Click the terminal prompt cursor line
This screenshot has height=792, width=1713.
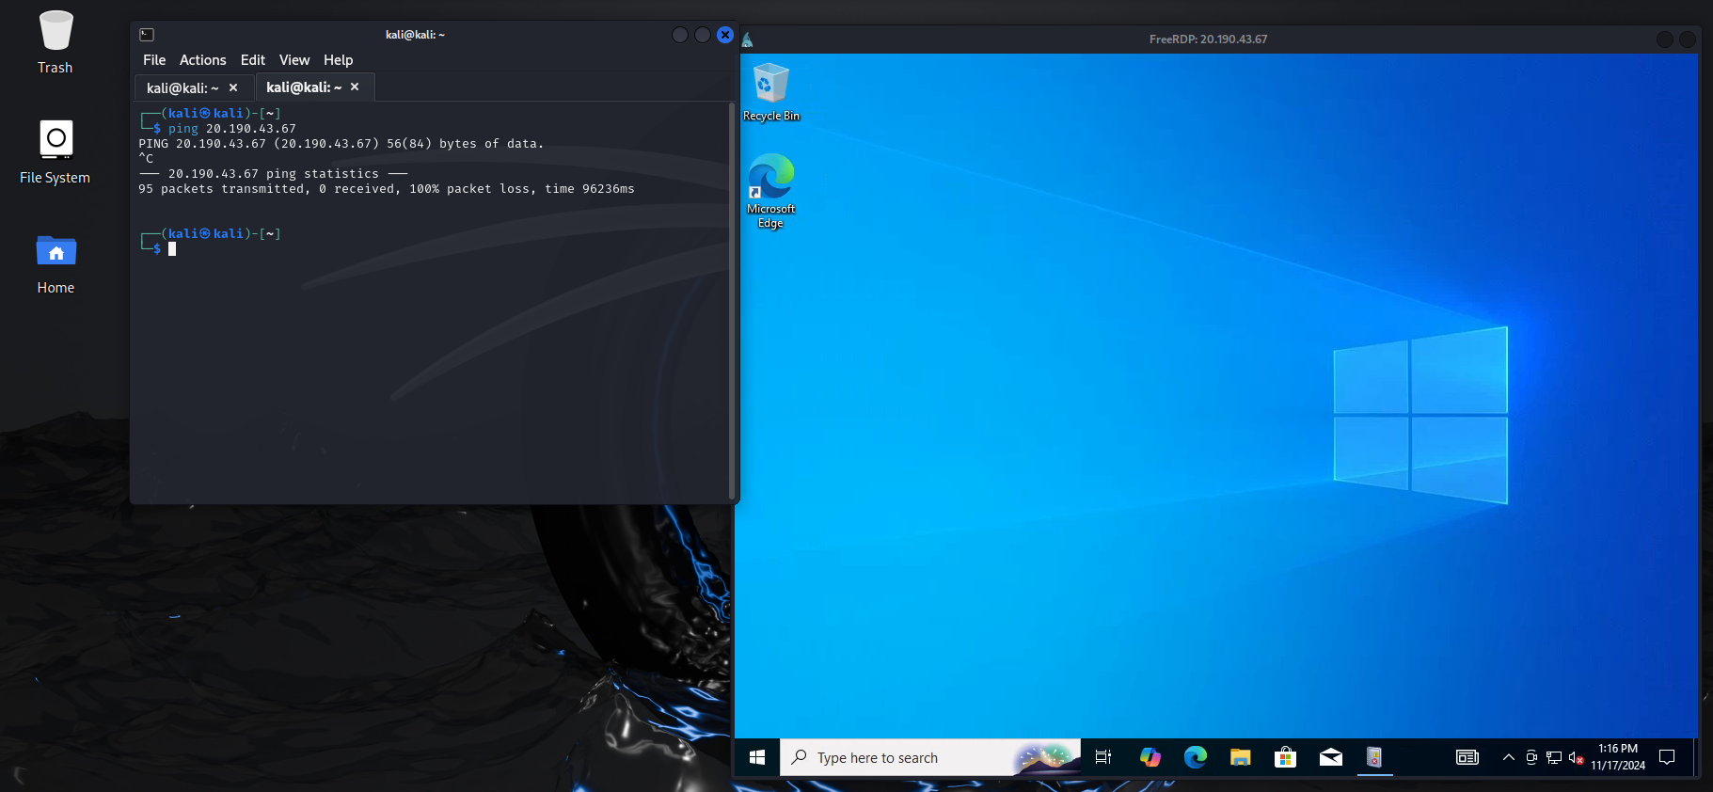point(172,249)
